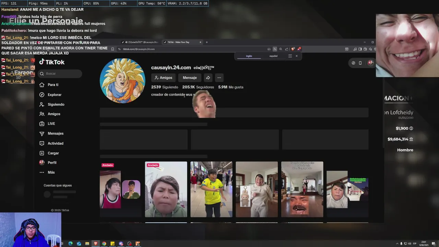This screenshot has height=247, width=439.
Task: Click the tiktok.com address bar
Action: click(192, 49)
